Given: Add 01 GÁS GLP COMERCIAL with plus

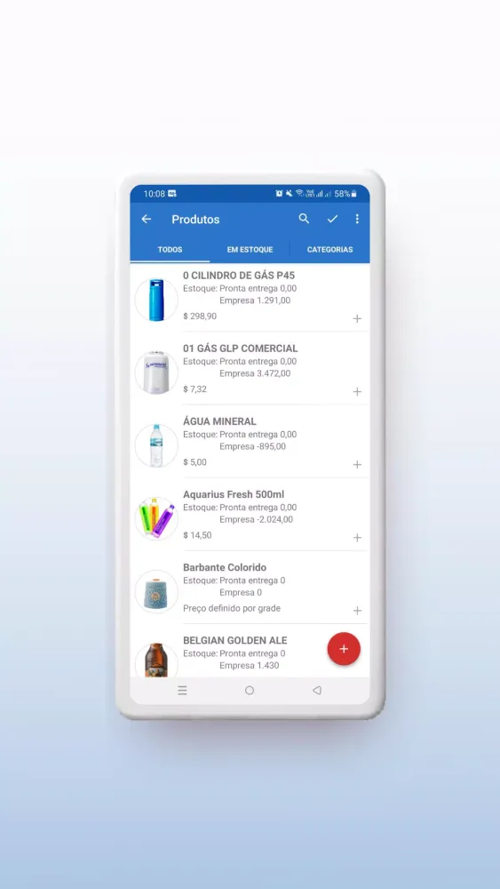Looking at the screenshot, I should pos(357,392).
